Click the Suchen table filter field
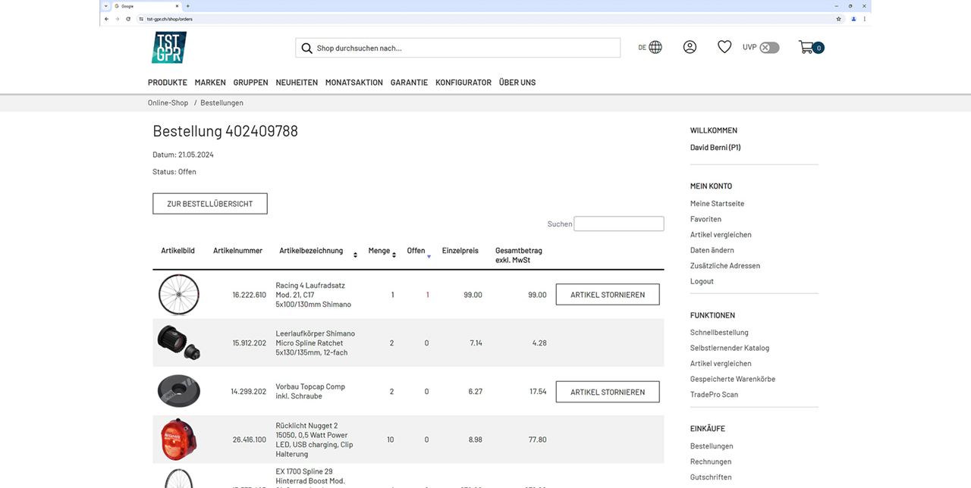Screen dimensions: 971x488 (x=618, y=224)
